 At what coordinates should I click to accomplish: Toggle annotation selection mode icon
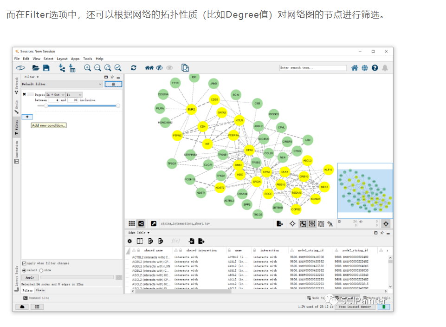[x=321, y=224]
